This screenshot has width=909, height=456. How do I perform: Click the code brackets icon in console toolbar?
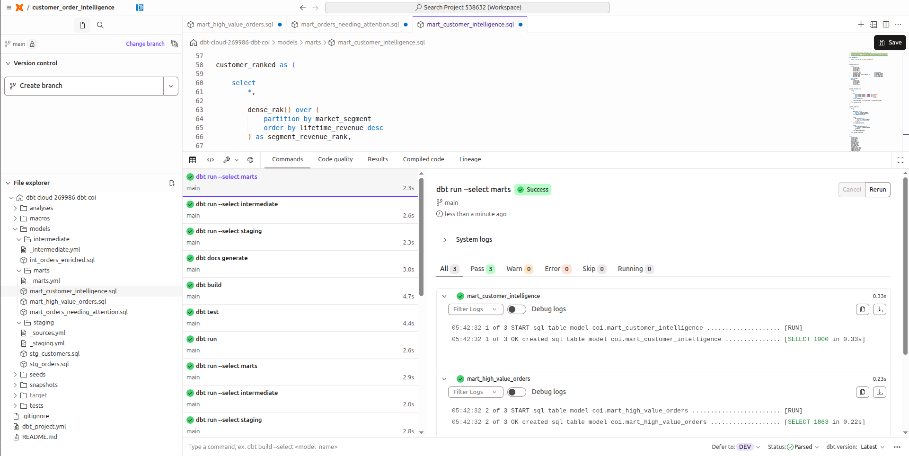point(211,160)
